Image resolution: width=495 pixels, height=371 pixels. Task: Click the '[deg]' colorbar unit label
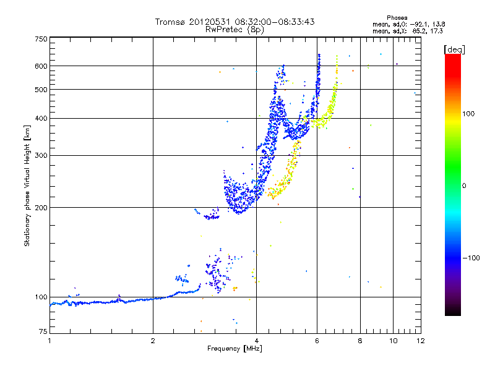tap(454, 49)
